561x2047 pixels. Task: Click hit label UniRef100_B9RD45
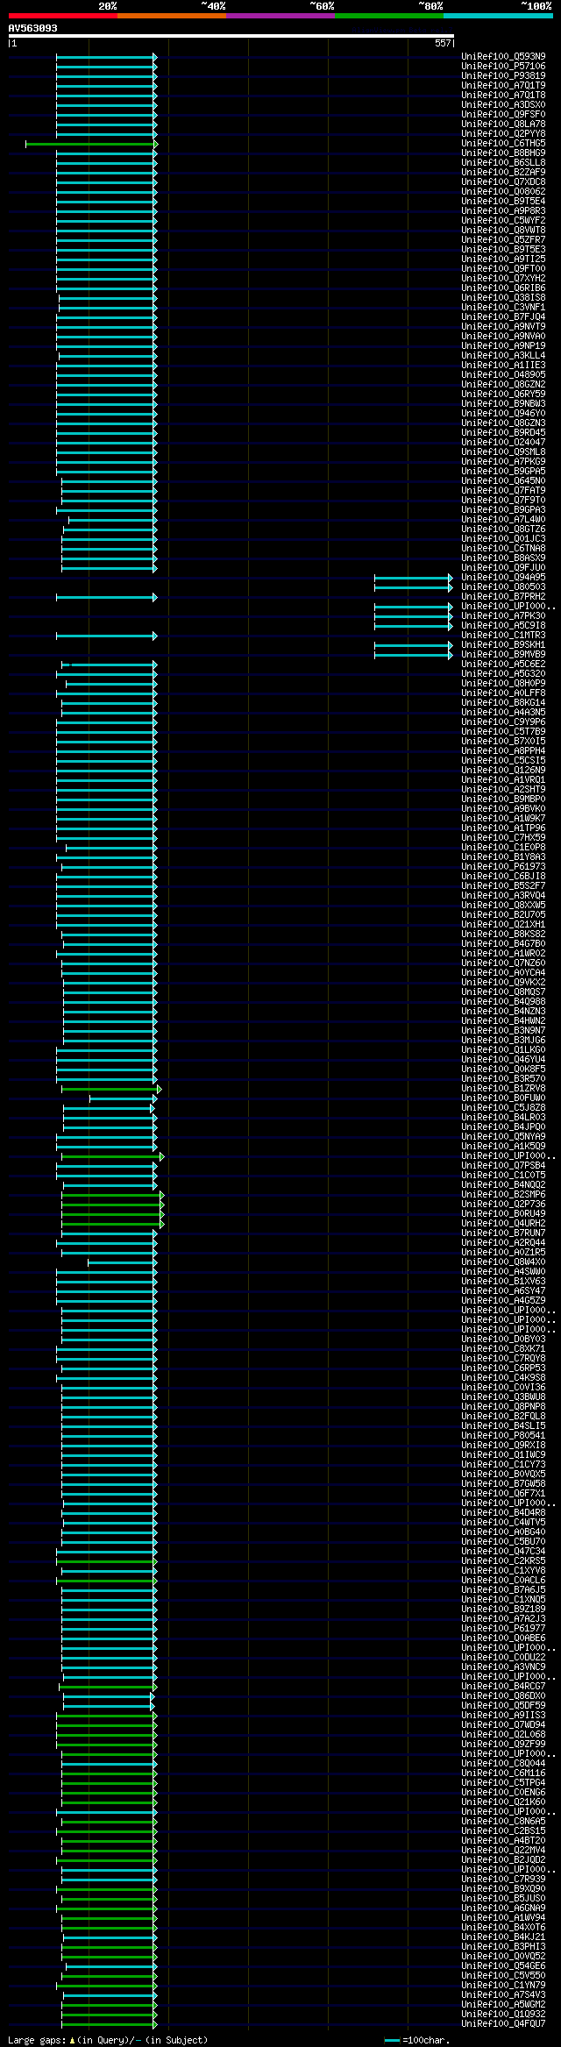[x=503, y=433]
